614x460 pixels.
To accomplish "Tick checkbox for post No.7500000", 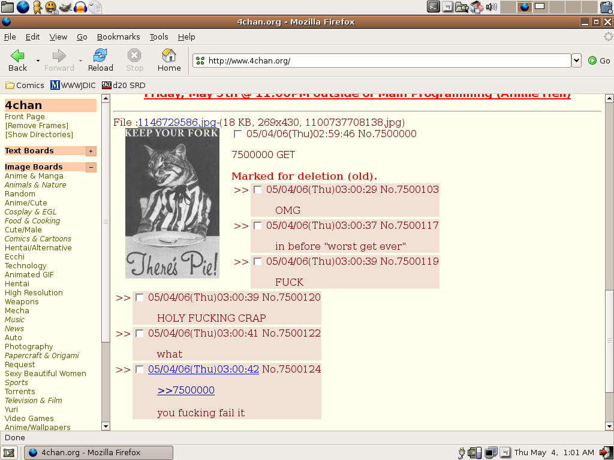I will point(237,134).
